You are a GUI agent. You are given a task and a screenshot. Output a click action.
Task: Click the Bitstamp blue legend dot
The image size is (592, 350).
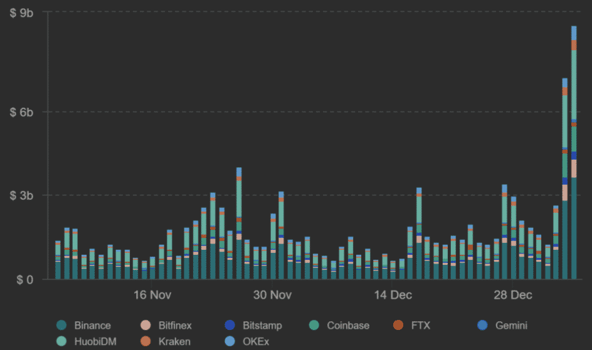(230, 325)
